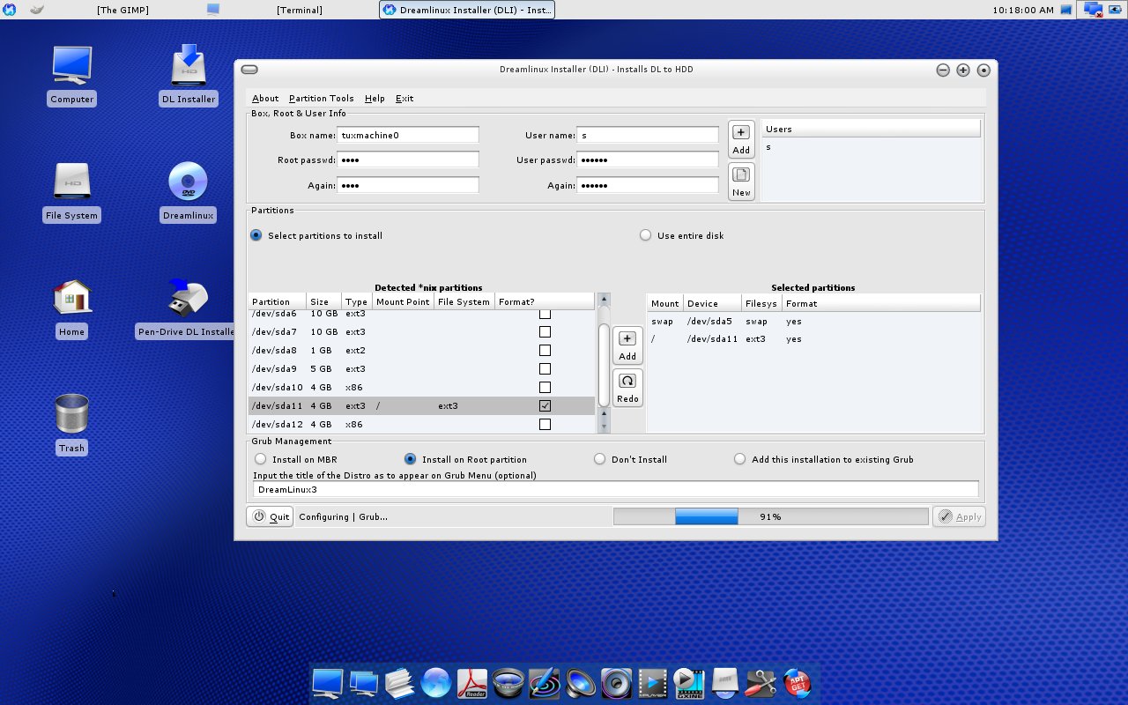The image size is (1128, 705).
Task: Click the 91% installation progress bar
Action: click(x=770, y=517)
